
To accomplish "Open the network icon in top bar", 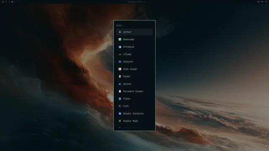I will tap(266, 2).
